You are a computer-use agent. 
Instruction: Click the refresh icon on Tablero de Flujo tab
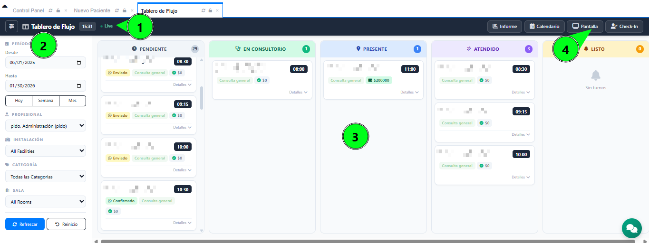tap(203, 10)
